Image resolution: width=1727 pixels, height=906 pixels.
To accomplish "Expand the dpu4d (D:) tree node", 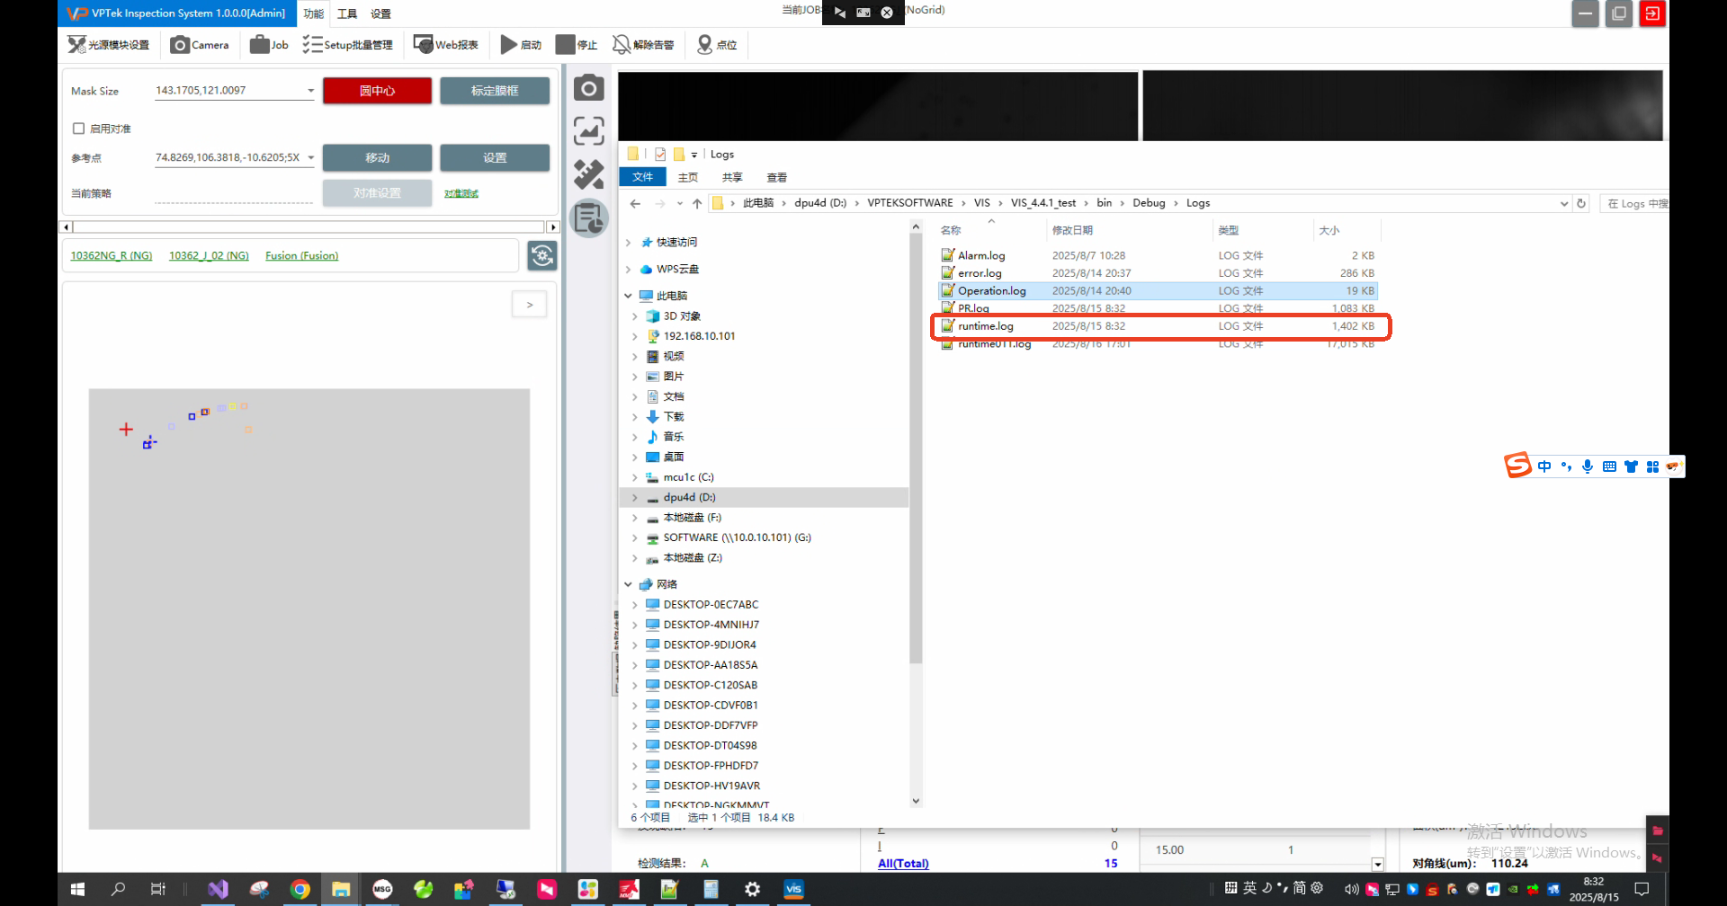I will point(635,498).
